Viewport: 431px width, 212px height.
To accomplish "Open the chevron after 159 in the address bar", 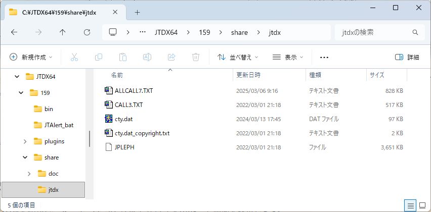I will (x=221, y=32).
